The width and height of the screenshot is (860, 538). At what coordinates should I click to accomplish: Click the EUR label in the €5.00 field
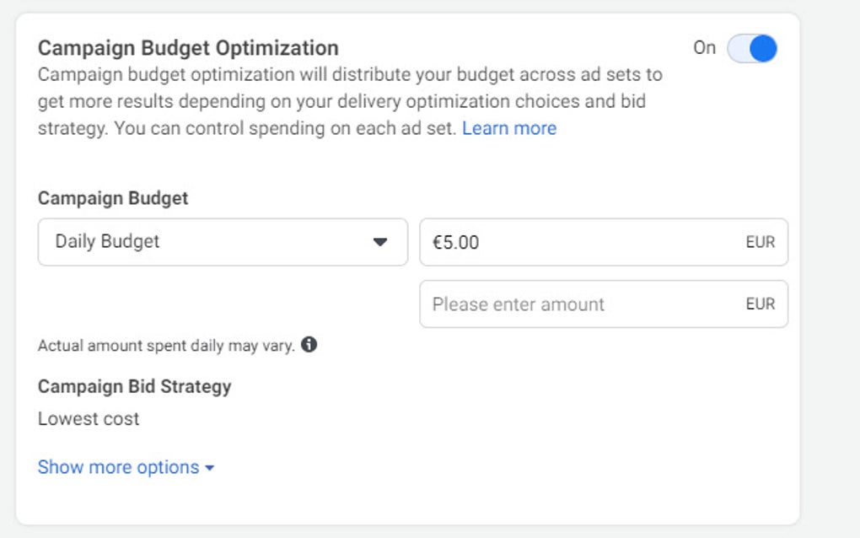pos(760,242)
